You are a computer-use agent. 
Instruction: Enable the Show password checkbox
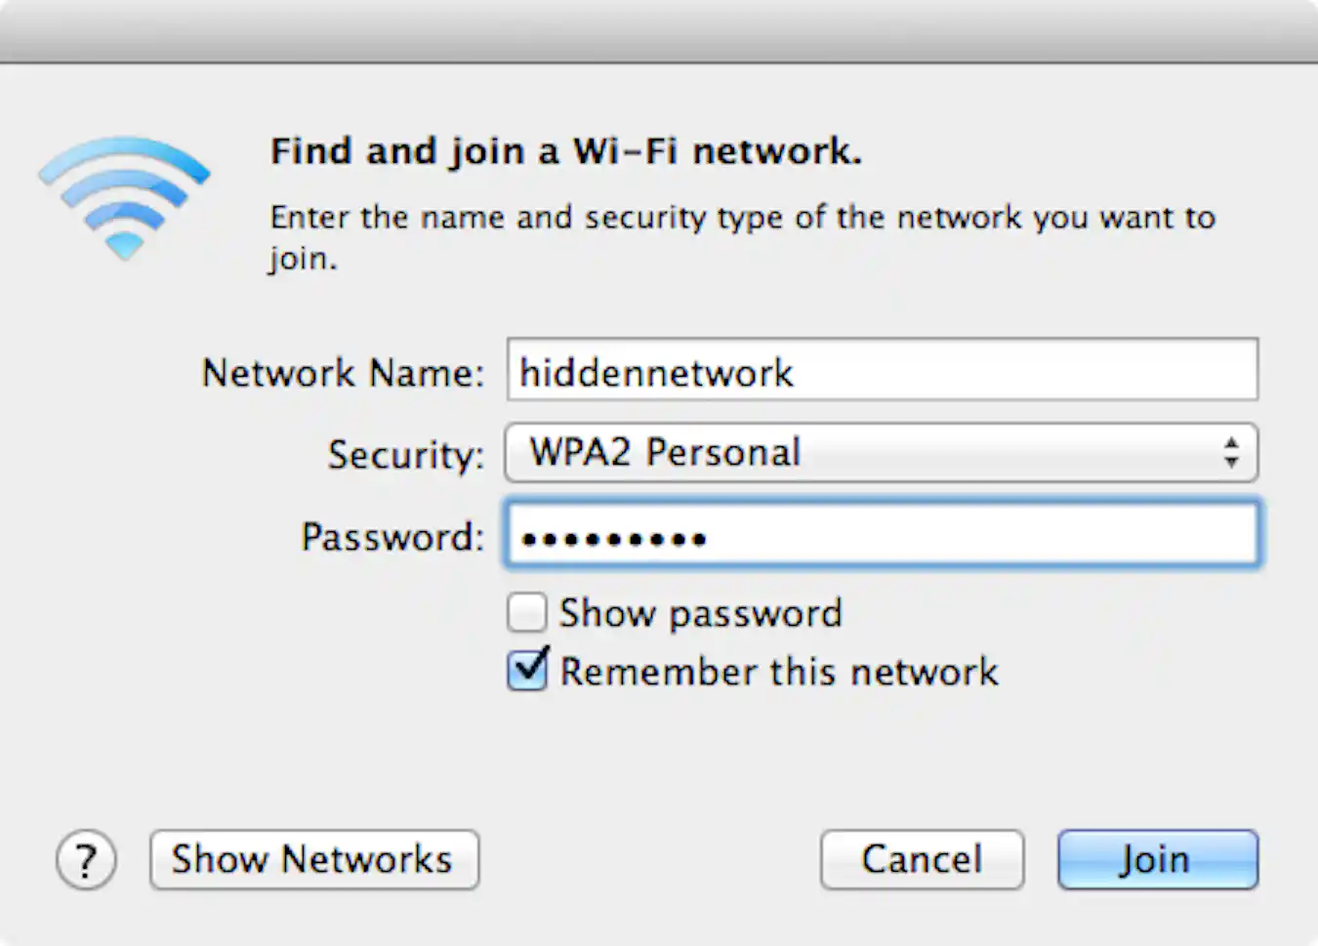point(526,612)
